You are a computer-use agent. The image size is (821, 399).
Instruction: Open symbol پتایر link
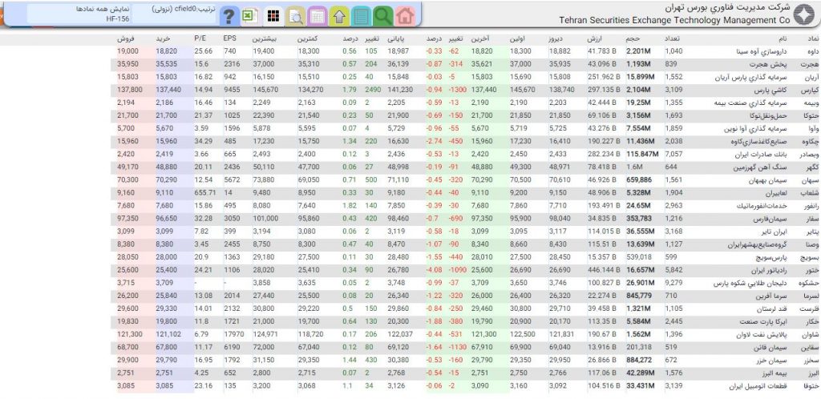tap(811, 232)
